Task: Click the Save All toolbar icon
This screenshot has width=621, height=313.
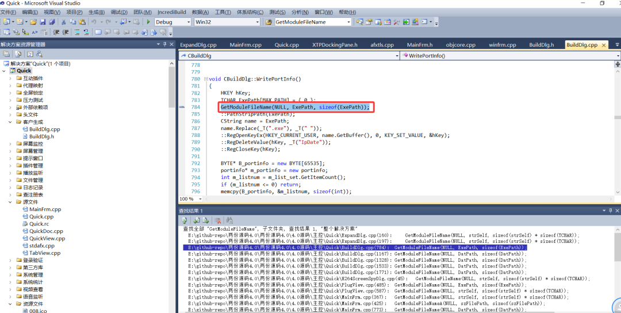Action: click(x=52, y=22)
